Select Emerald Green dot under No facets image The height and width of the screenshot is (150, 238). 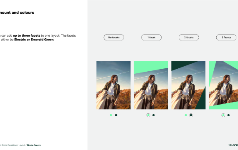click(x=116, y=115)
